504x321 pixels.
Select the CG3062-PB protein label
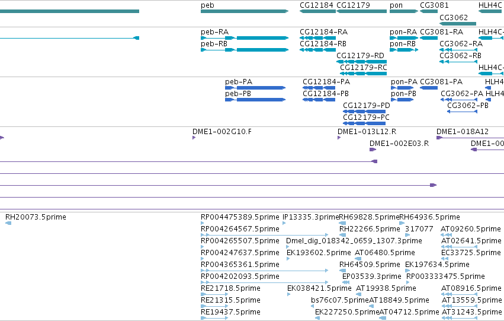(468, 106)
